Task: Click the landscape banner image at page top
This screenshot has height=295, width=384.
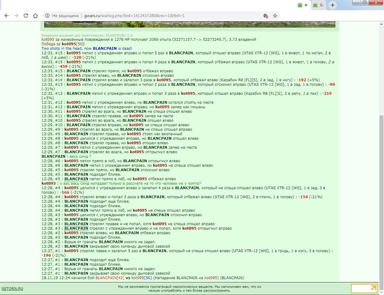Action: click(x=190, y=24)
